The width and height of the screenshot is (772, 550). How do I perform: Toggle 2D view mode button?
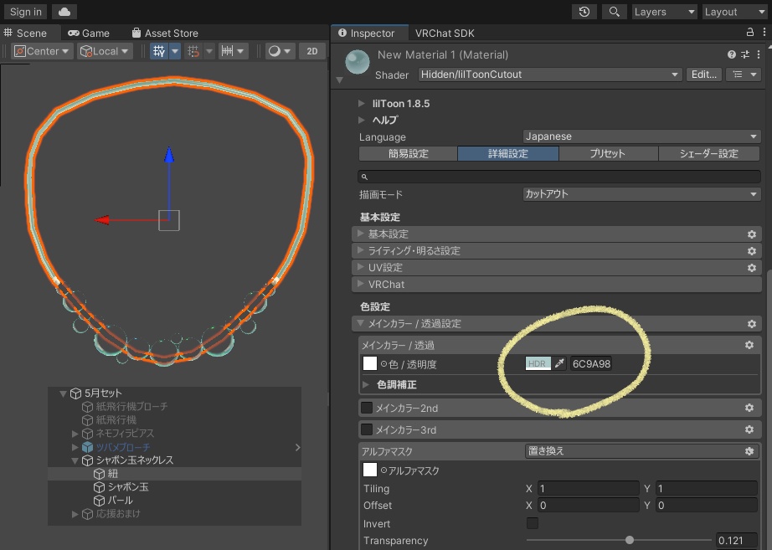click(x=312, y=51)
